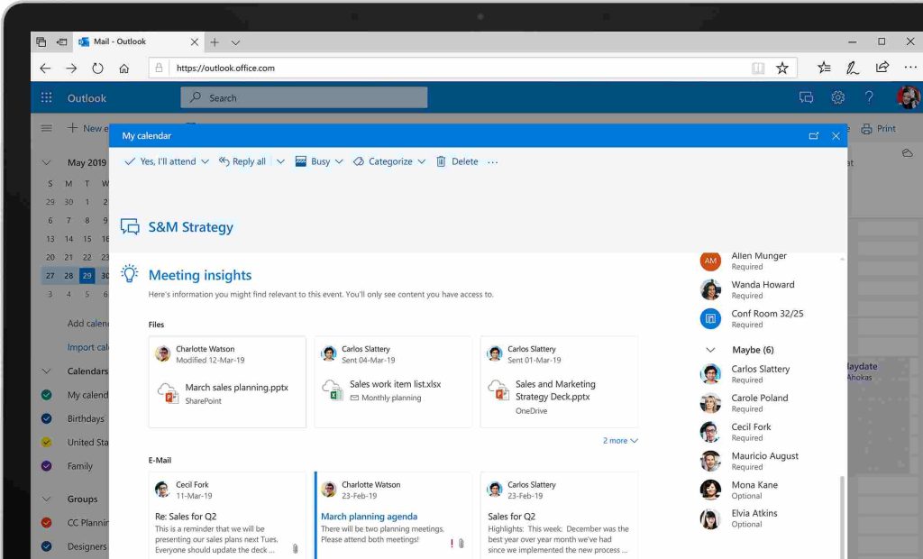
Task: Open more actions ellipsis in meeting toolbar
Action: 493,162
